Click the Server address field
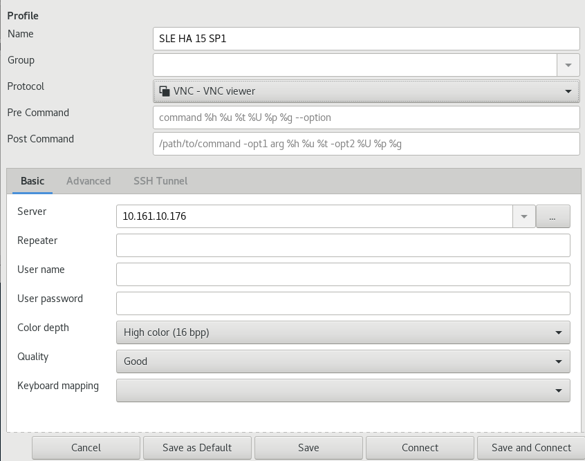 314,216
